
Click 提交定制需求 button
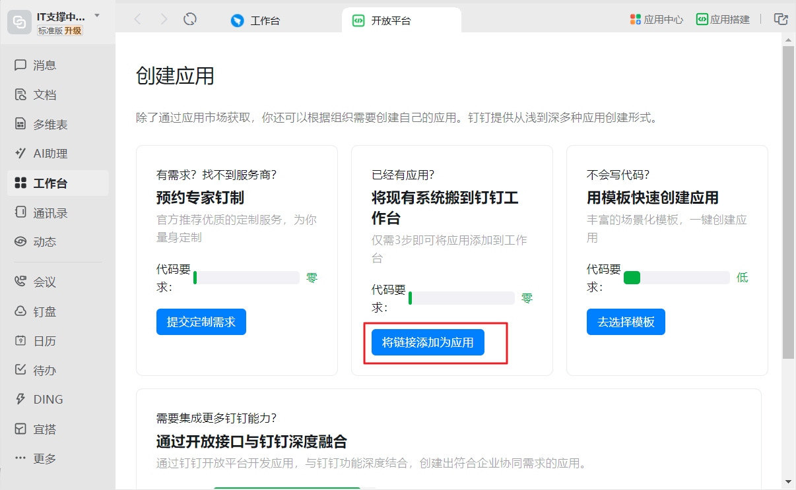tap(201, 322)
